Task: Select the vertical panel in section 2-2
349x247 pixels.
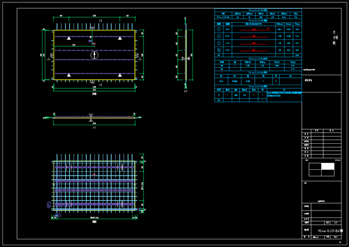Action: (x=186, y=55)
